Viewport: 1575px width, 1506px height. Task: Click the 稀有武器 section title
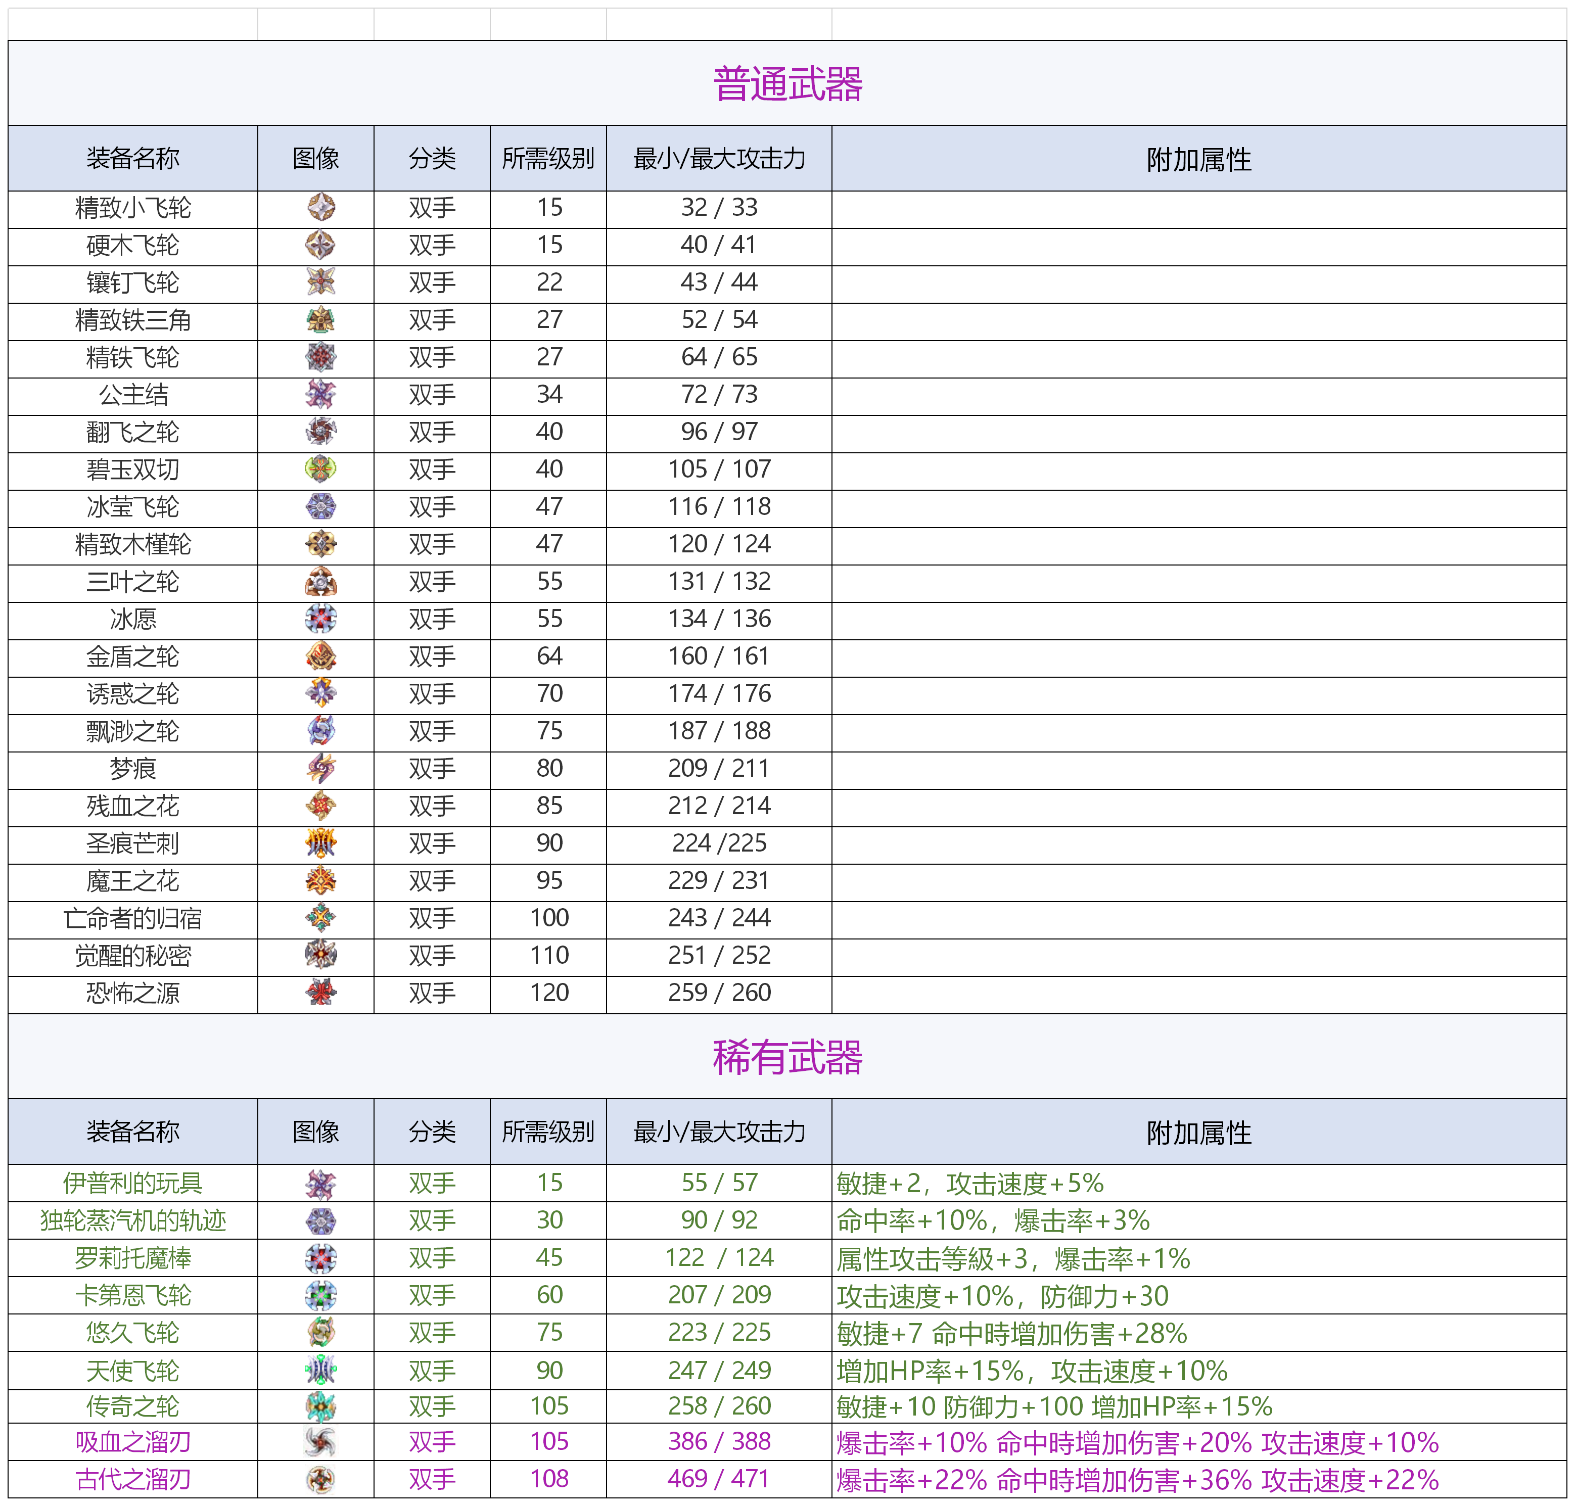786,1056
